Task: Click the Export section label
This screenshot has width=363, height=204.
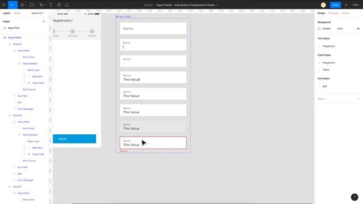Action: tap(321, 99)
